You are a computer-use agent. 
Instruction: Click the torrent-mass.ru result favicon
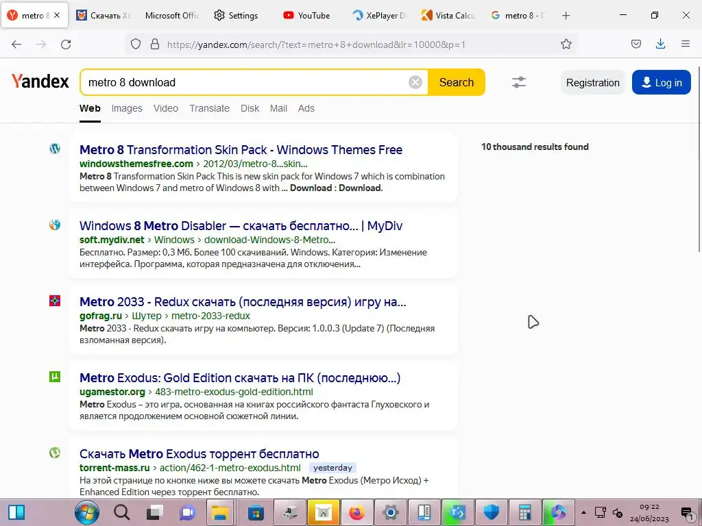[55, 453]
